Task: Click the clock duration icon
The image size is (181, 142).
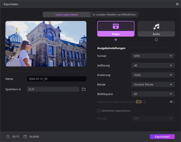Action: pyautogui.click(x=8, y=137)
